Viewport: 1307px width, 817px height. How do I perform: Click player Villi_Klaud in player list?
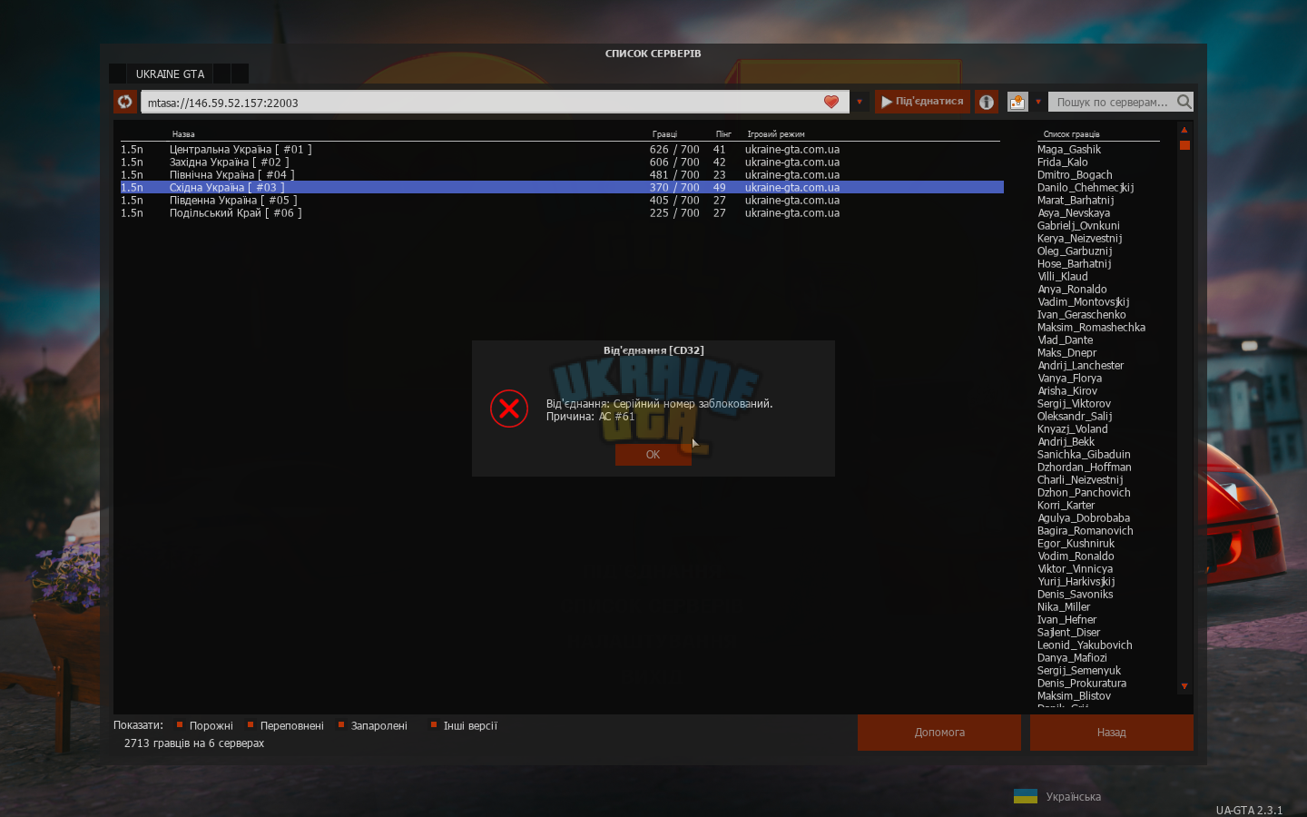[x=1063, y=276]
